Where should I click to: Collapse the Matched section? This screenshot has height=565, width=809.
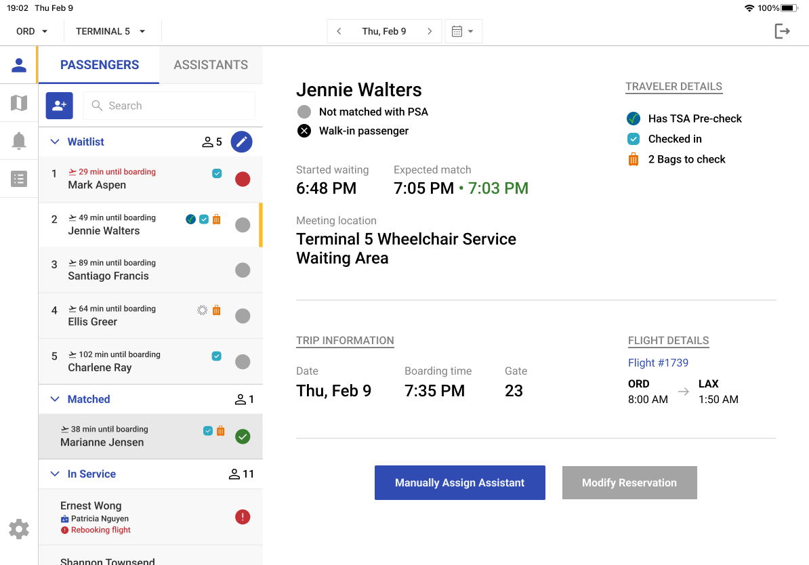click(x=55, y=400)
